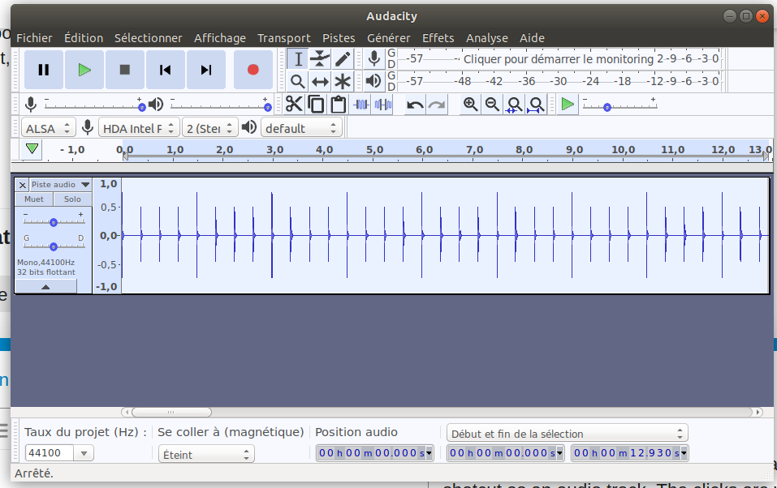Click the green timeline quick-play triangle
777x488 pixels.
click(x=32, y=148)
